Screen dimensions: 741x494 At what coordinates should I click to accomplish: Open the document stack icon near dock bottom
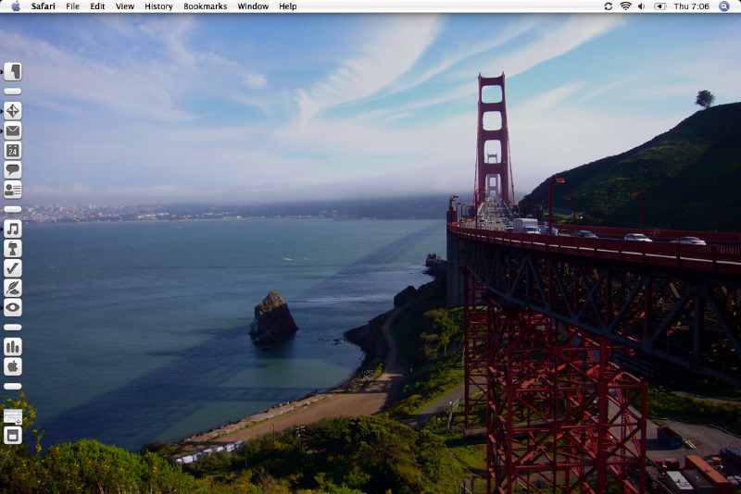point(13,416)
